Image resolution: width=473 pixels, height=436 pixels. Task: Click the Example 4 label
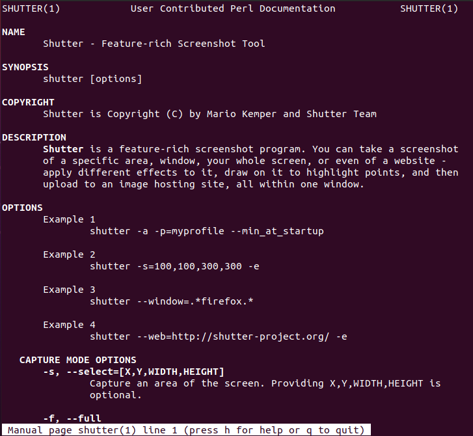(x=69, y=325)
